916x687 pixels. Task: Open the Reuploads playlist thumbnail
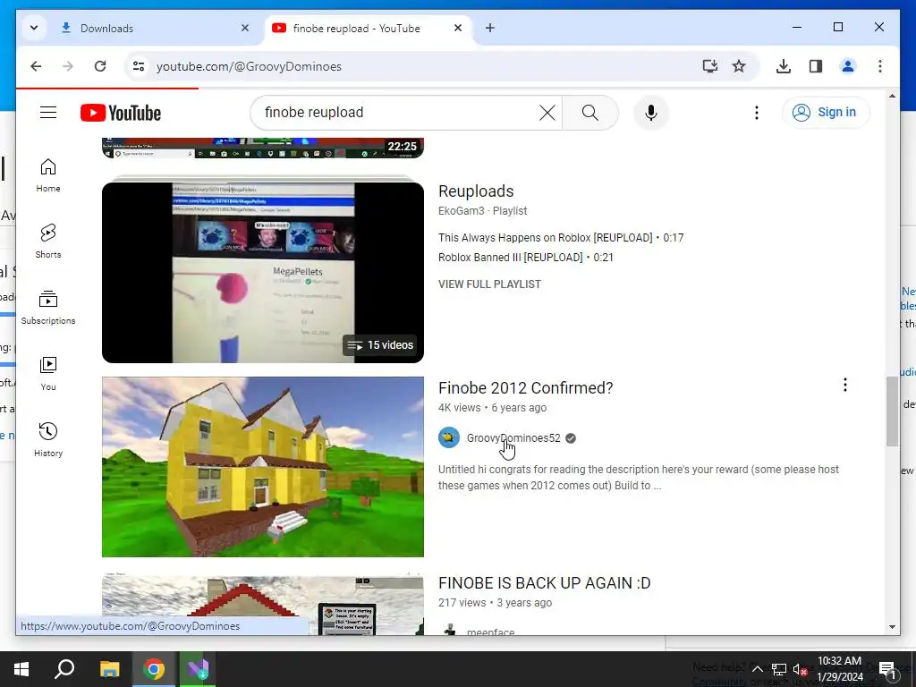pos(263,272)
